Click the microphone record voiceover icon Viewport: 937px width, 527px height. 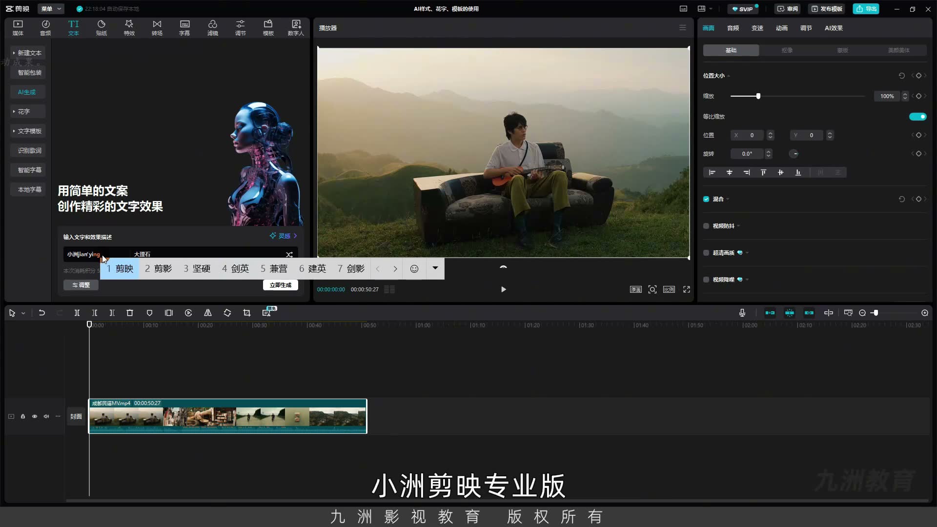point(742,313)
